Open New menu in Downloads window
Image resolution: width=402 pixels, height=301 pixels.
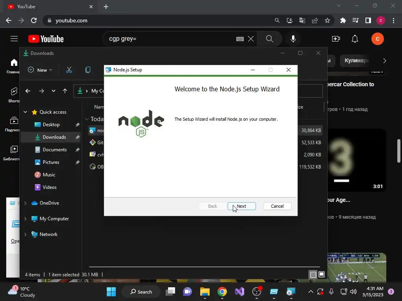pos(40,70)
